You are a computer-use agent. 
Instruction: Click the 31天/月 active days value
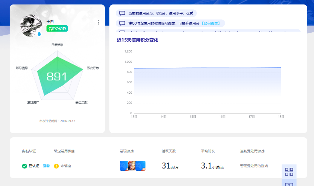[170, 166]
